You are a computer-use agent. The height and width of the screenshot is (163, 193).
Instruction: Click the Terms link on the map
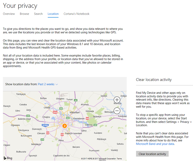coord(119,159)
